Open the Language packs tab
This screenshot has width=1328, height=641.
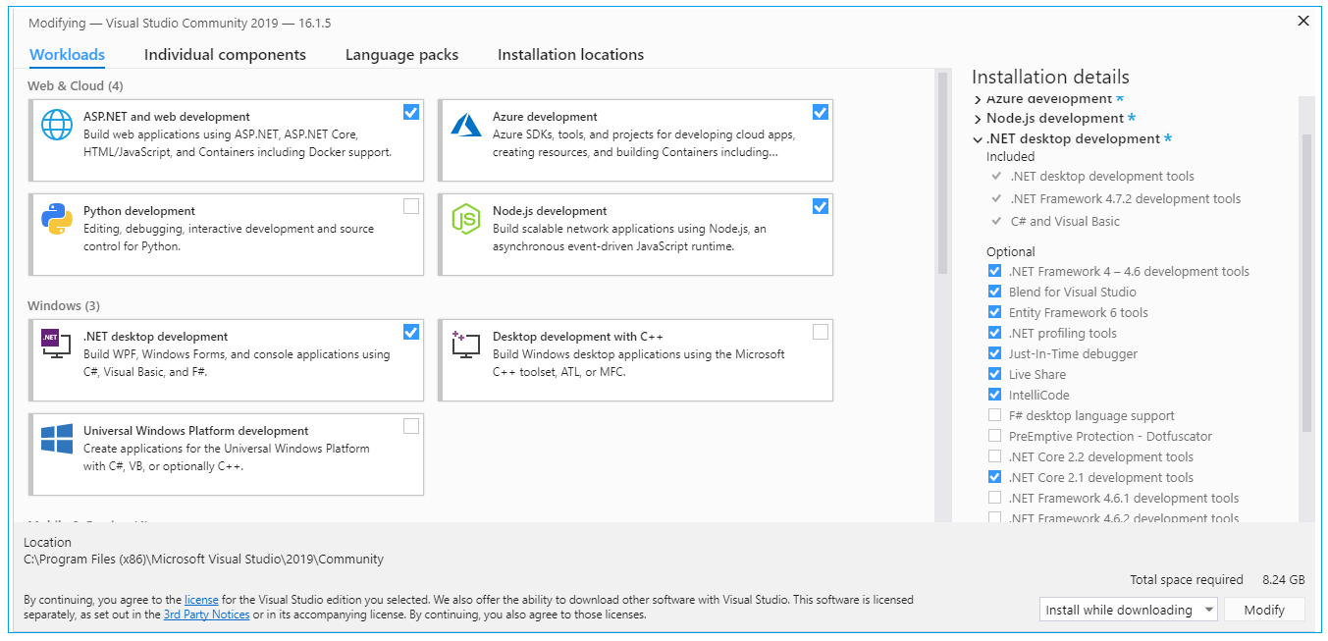click(401, 55)
